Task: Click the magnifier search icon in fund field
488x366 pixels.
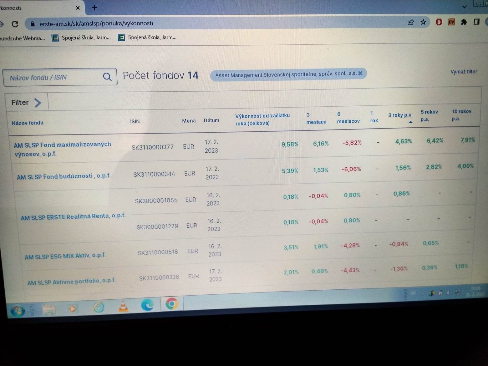Action: pos(107,77)
